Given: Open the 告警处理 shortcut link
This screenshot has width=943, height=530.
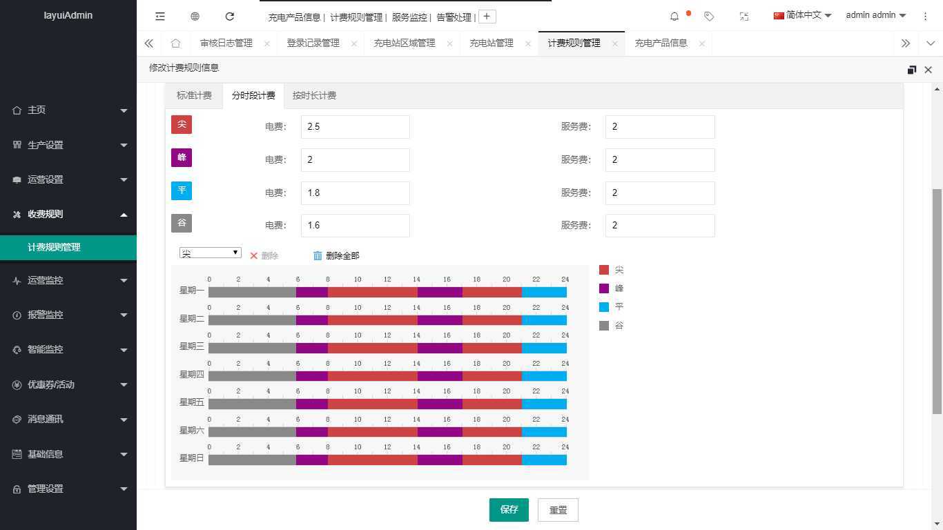Looking at the screenshot, I should pyautogui.click(x=454, y=17).
